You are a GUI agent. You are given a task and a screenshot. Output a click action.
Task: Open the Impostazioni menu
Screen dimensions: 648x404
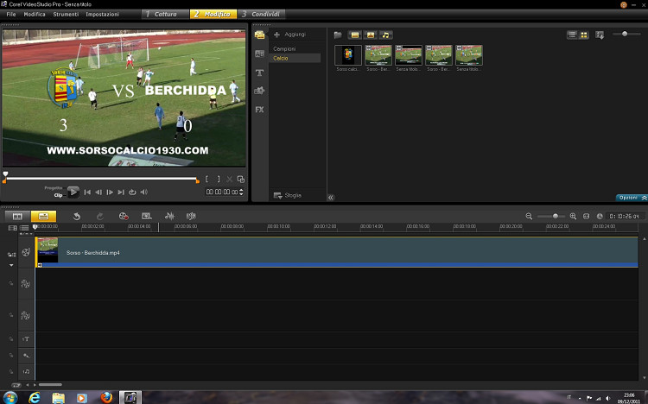(102, 14)
